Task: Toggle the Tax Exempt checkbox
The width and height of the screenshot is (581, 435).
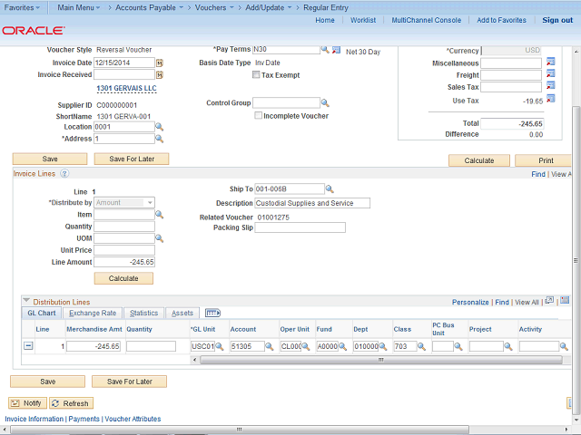Action: coord(256,75)
